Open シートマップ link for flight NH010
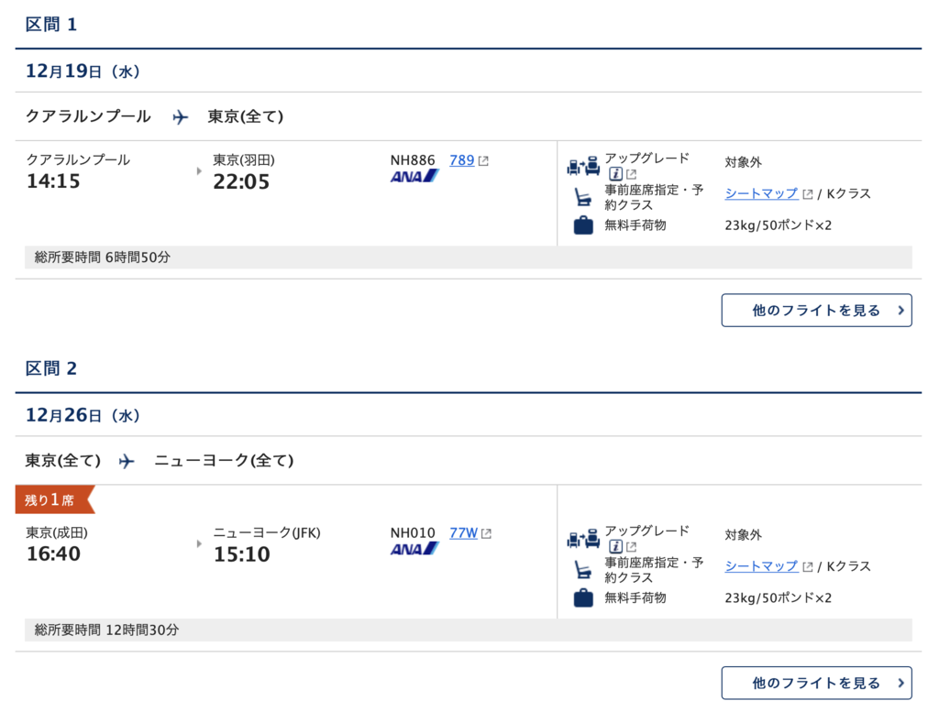 [x=761, y=566]
